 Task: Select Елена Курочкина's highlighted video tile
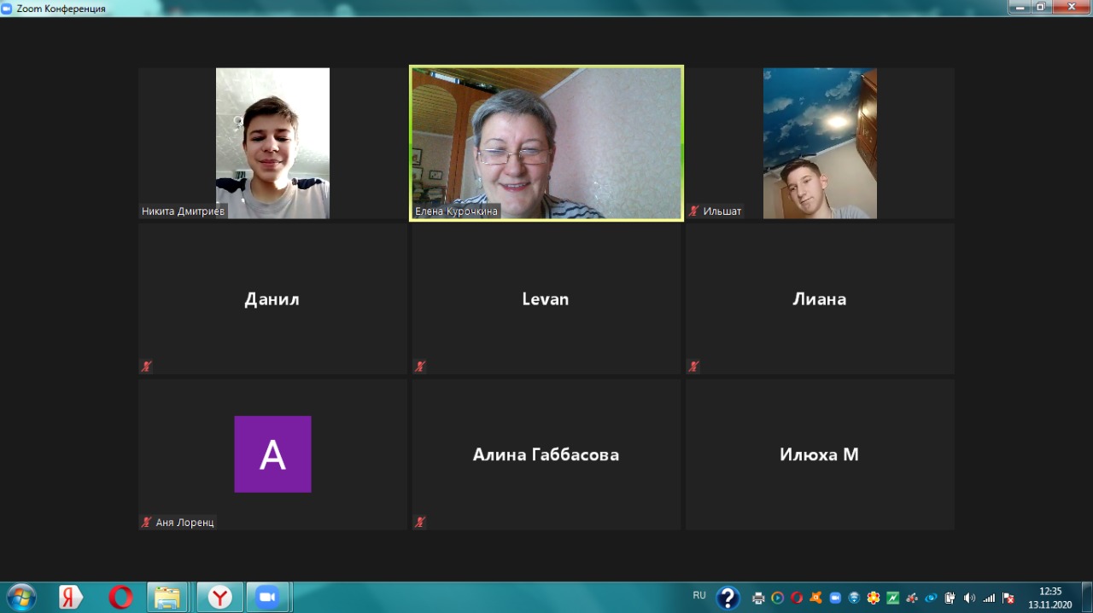click(546, 143)
